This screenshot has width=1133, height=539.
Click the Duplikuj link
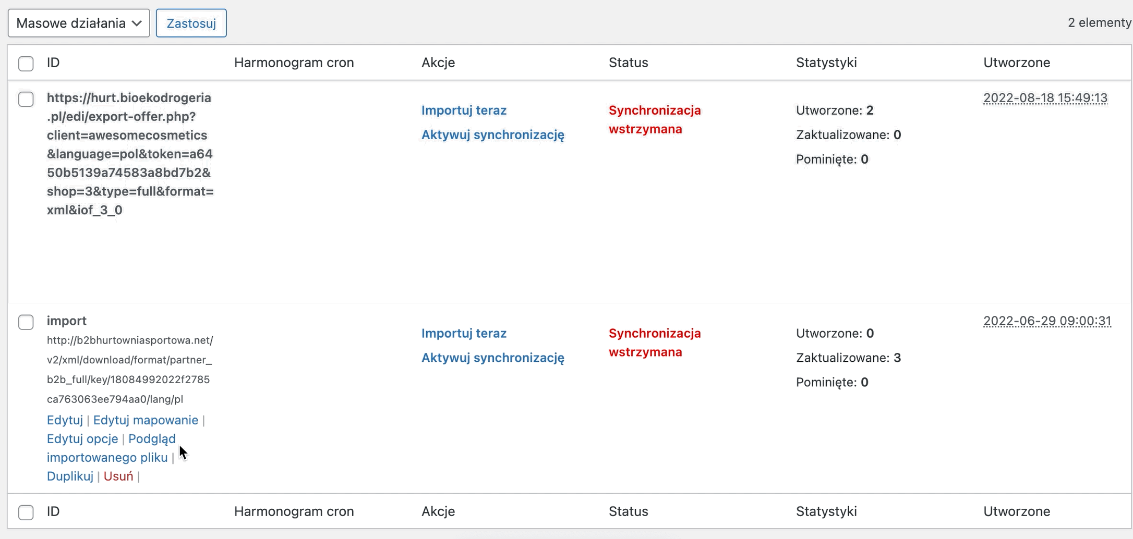tap(70, 476)
